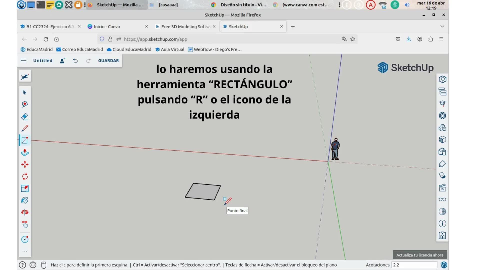480x270 pixels.
Task: Reload the current page
Action: (x=46, y=39)
